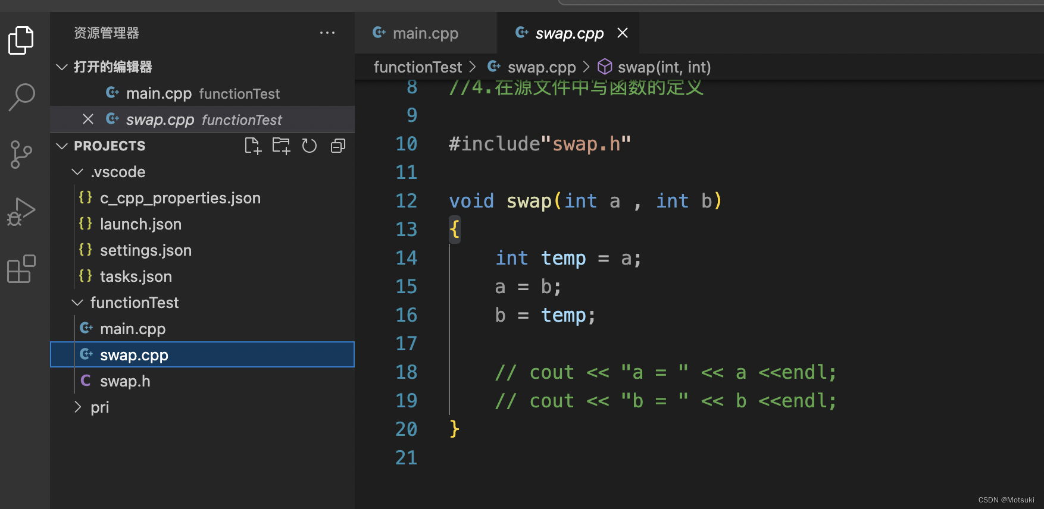The width and height of the screenshot is (1044, 509).
Task: Create a new folder in PROJECTS
Action: (281, 146)
